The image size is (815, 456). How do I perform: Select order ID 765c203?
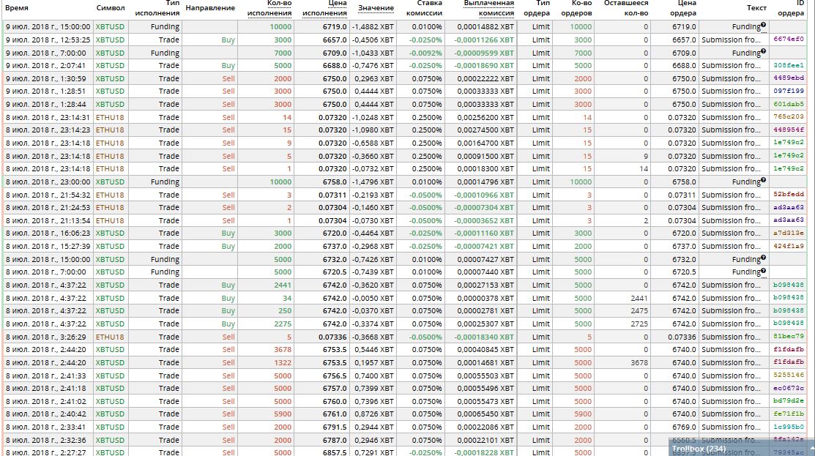[x=789, y=117]
